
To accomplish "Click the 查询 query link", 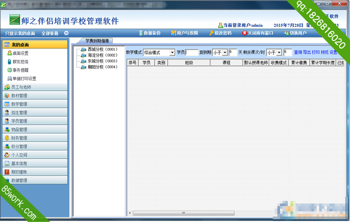I will point(298,52).
